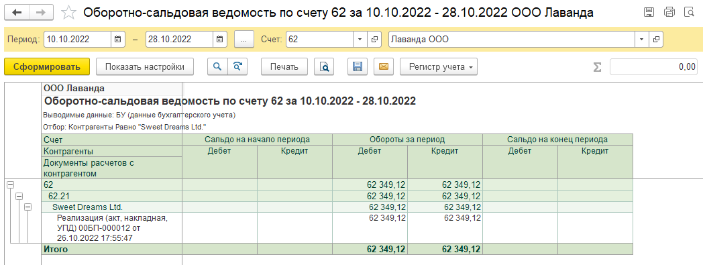703x265 pixels.
Task: Click the Печать button
Action: [x=284, y=67]
